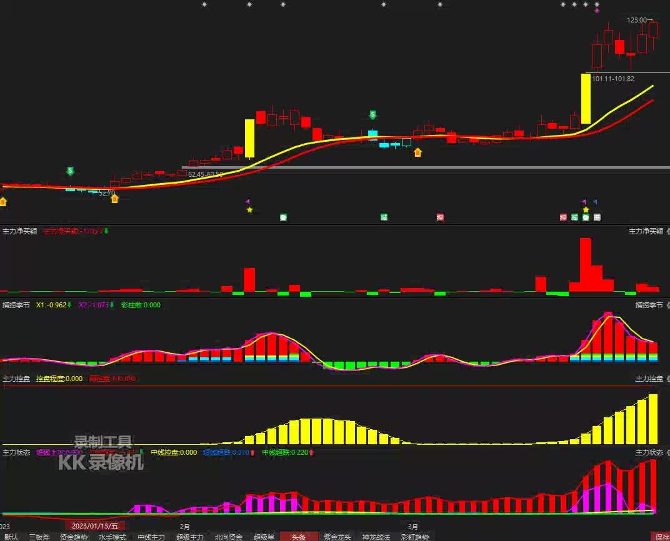Switch to the 头条 tab

pyautogui.click(x=299, y=537)
